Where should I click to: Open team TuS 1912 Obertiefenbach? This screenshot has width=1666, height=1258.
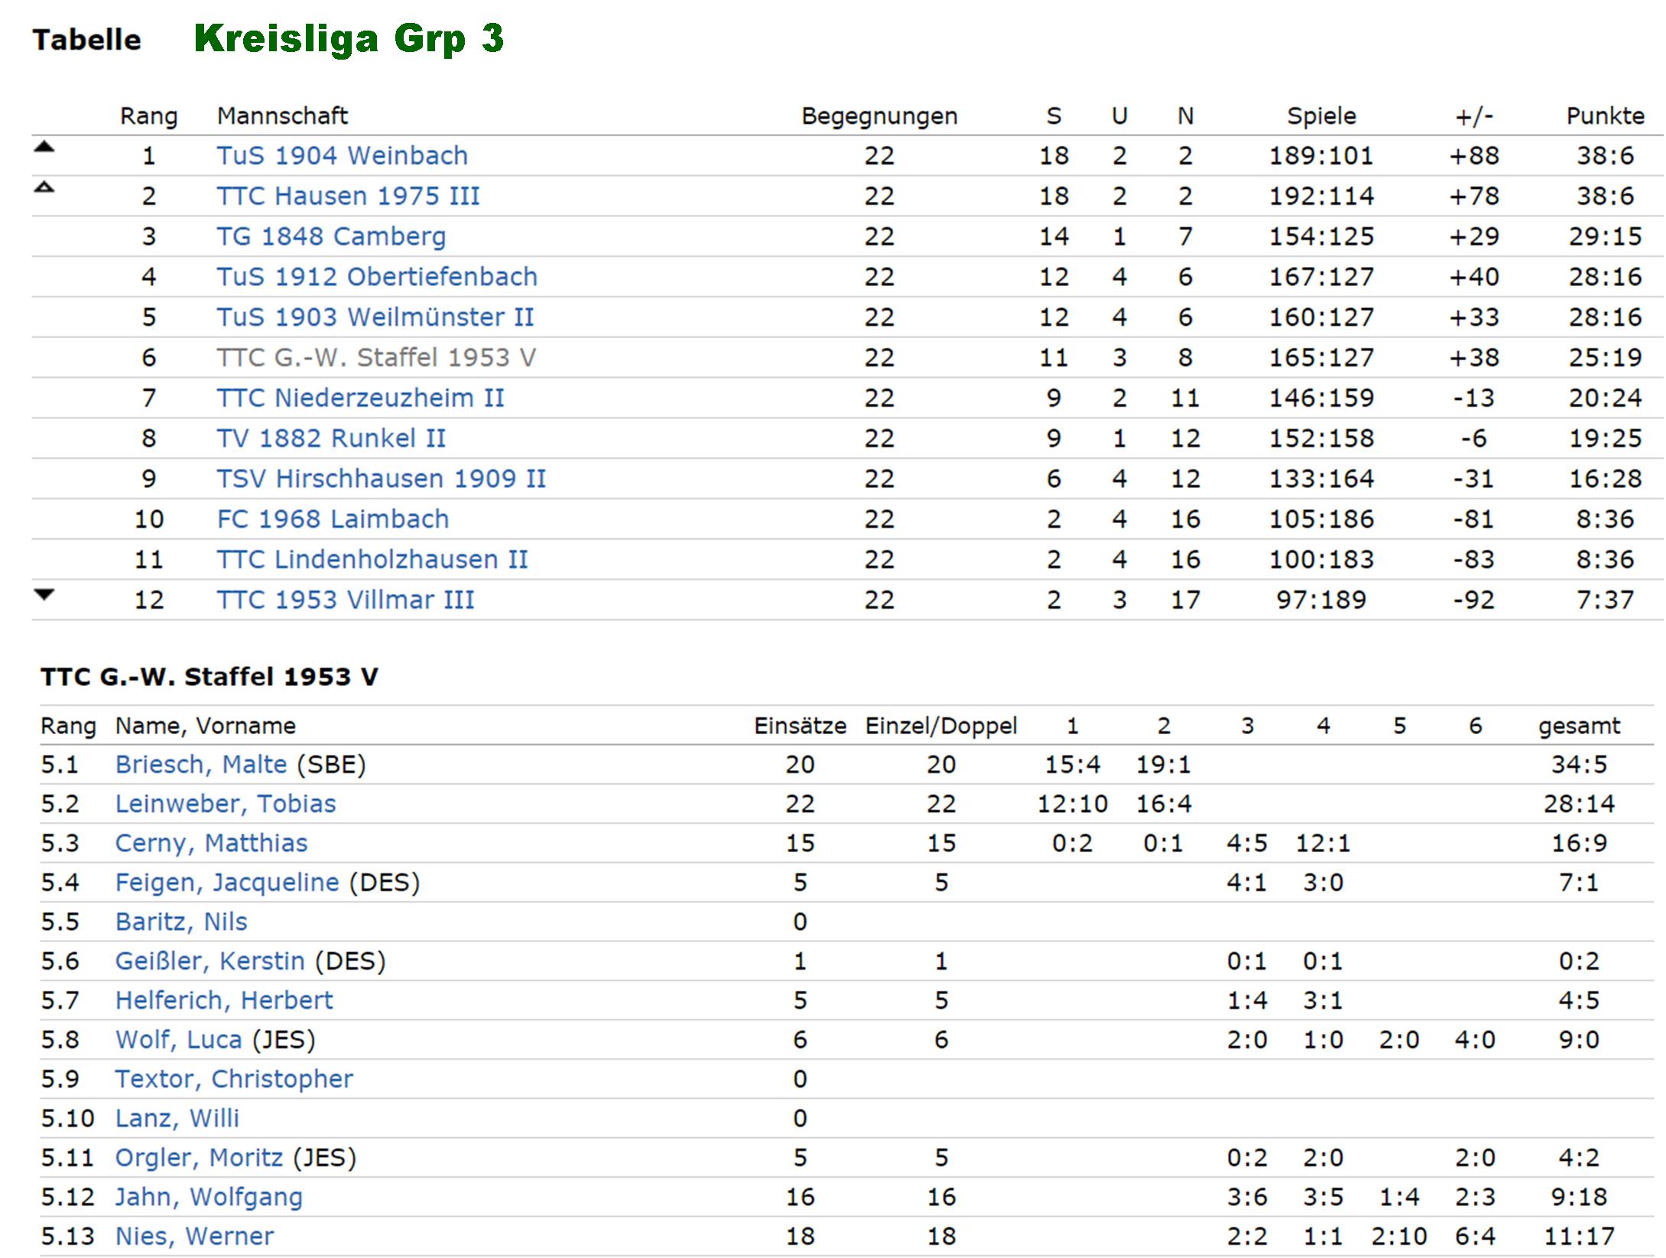[377, 277]
